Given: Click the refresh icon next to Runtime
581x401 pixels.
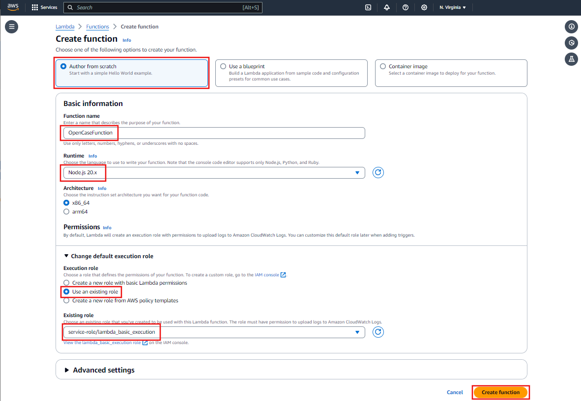Looking at the screenshot, I should coord(378,172).
